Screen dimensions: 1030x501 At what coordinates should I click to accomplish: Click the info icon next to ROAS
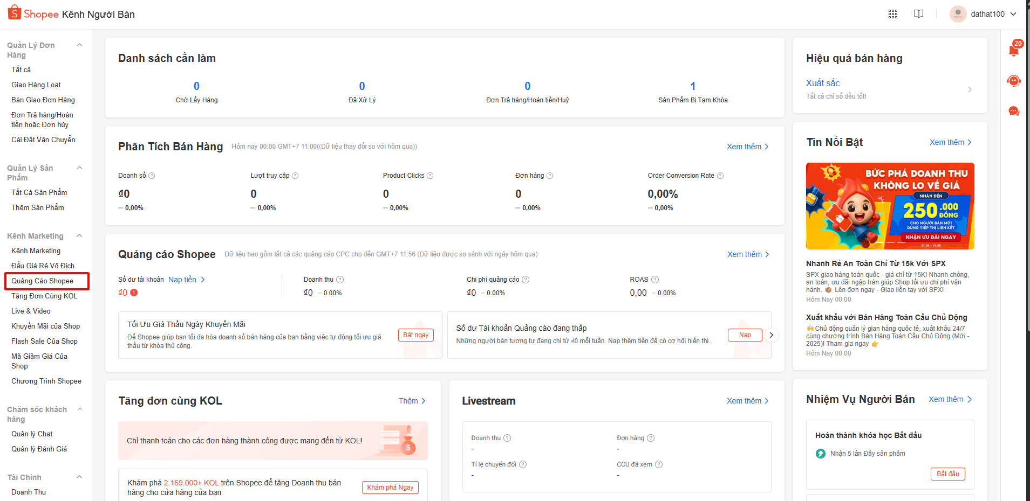655,280
